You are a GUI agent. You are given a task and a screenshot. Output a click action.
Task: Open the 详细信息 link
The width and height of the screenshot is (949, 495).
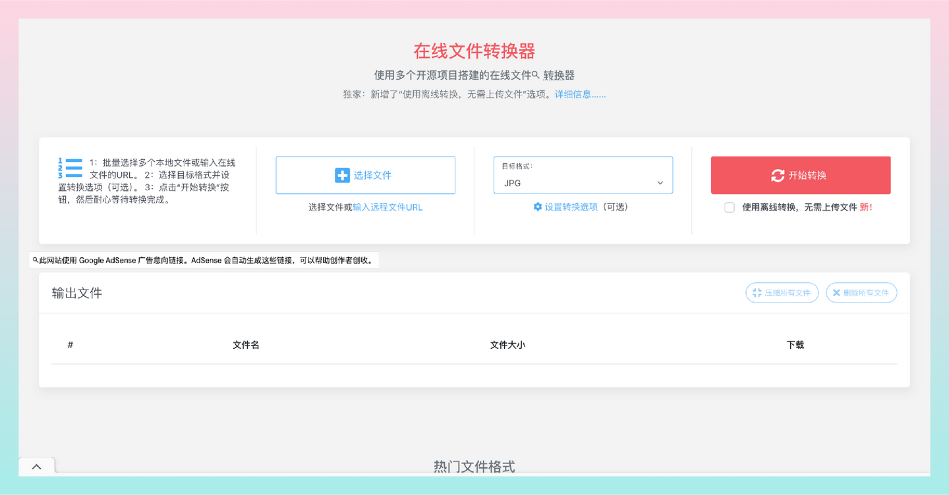pyautogui.click(x=580, y=94)
